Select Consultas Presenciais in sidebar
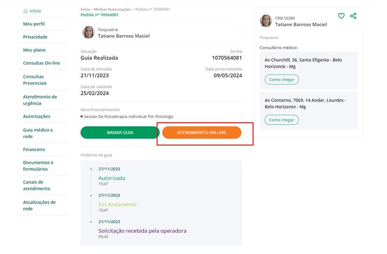Screen dimensions: 387x254 coord(35,80)
